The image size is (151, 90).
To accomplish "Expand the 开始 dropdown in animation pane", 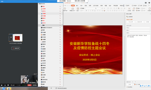I will pos(140,28).
